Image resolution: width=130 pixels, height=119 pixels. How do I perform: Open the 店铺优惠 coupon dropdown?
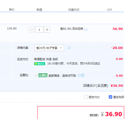(x=49, y=48)
